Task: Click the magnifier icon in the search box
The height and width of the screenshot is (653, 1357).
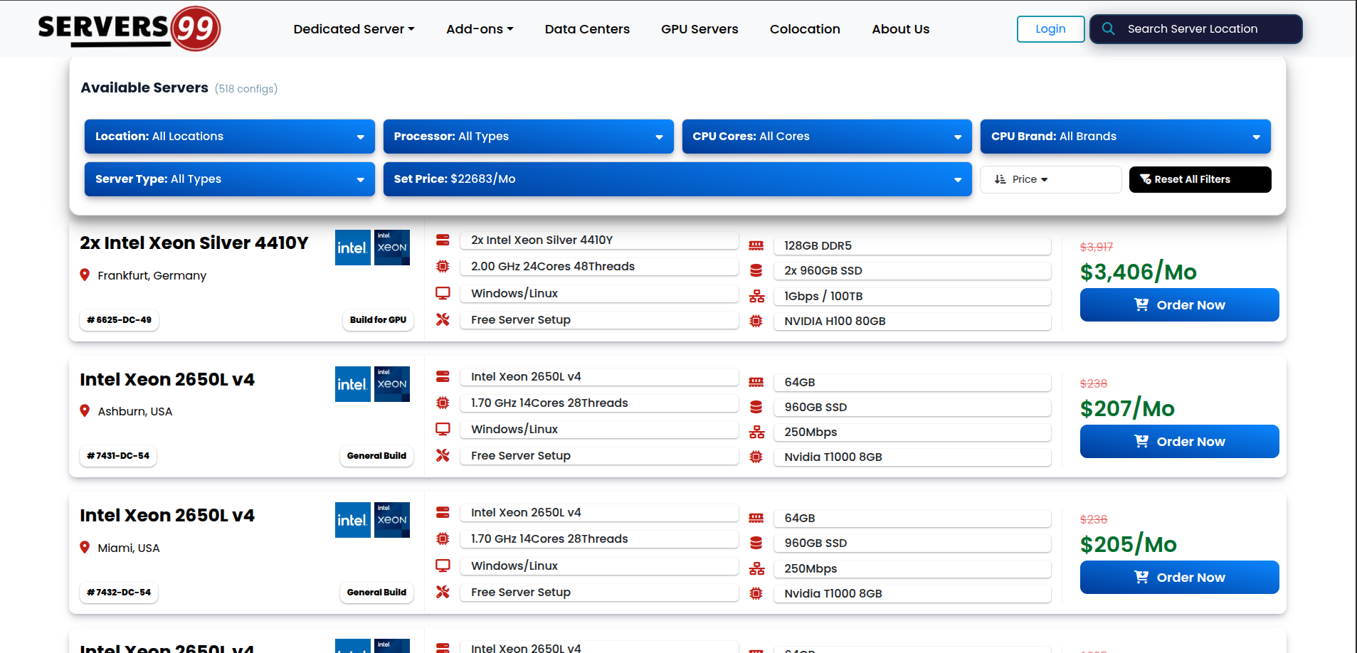Action: [x=1108, y=29]
